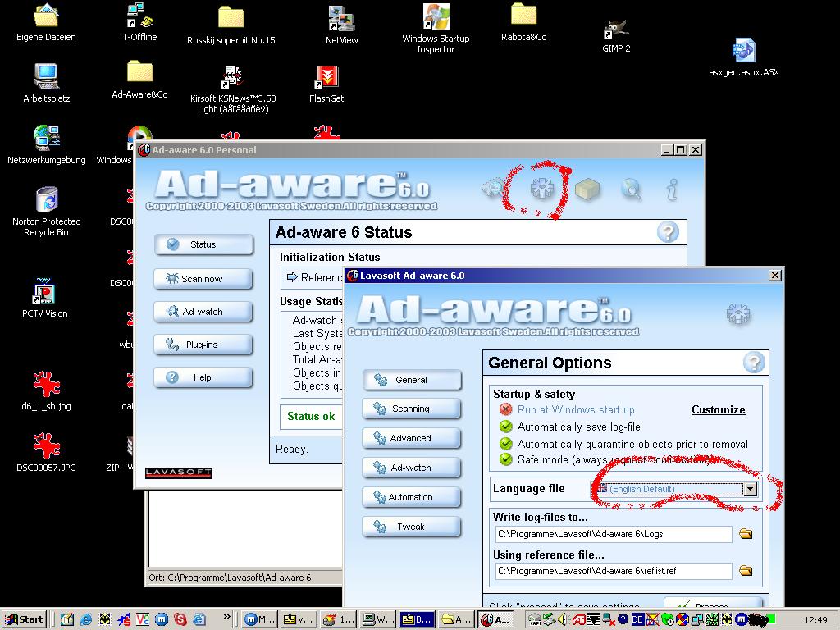Viewport: 840px width, 630px height.
Task: Open the Language file dropdown
Action: [750, 489]
